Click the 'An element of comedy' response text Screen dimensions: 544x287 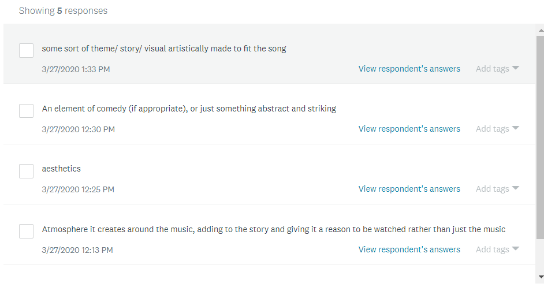pos(189,109)
